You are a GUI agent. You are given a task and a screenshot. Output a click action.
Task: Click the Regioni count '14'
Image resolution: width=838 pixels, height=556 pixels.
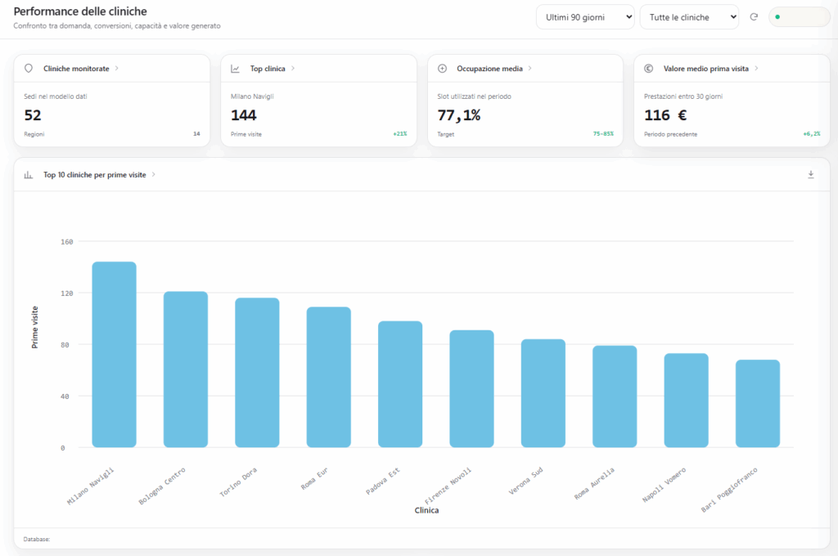click(x=196, y=134)
